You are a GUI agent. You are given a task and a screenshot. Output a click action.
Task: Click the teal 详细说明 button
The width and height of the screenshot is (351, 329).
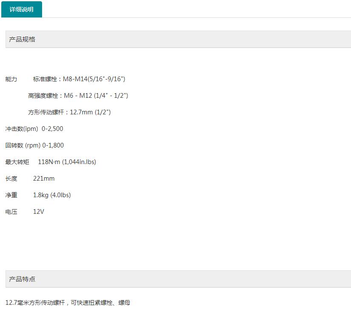coord(22,9)
